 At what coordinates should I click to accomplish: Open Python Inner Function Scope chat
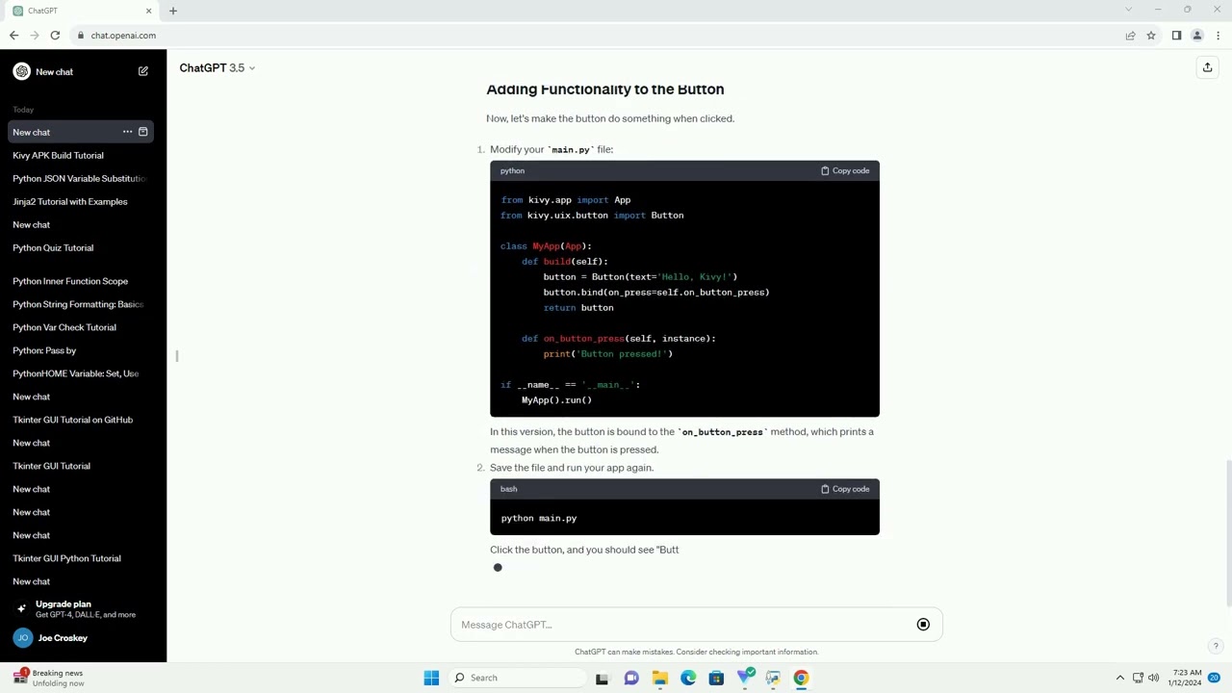(x=70, y=281)
